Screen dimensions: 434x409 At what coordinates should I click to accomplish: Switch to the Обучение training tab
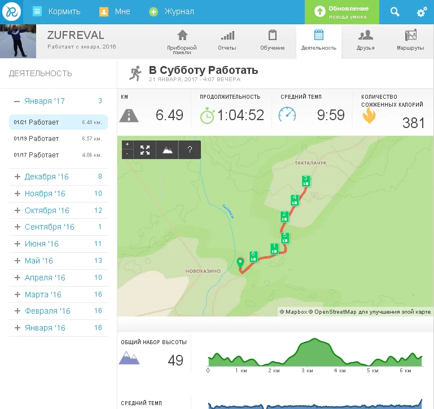point(273,41)
